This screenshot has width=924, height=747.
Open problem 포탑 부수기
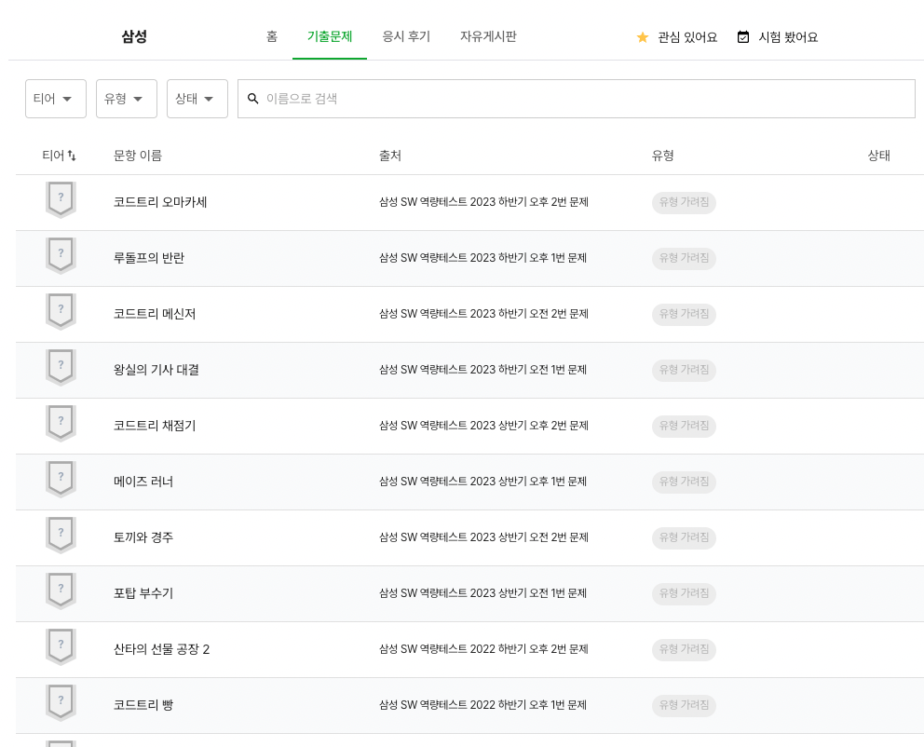click(143, 593)
